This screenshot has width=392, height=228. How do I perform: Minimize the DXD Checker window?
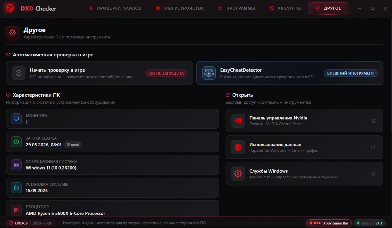click(359, 8)
